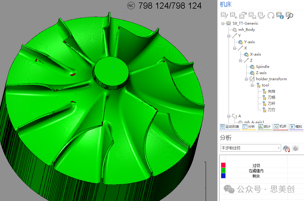Select the Spindle tree item
Image resolution: width=304 pixels, height=201 pixels.
point(263,67)
